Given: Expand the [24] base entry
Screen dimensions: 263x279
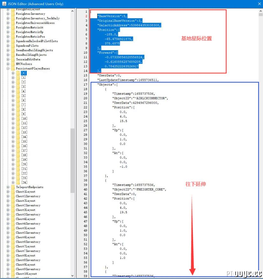Looking at the screenshot, I should click(13, 182).
